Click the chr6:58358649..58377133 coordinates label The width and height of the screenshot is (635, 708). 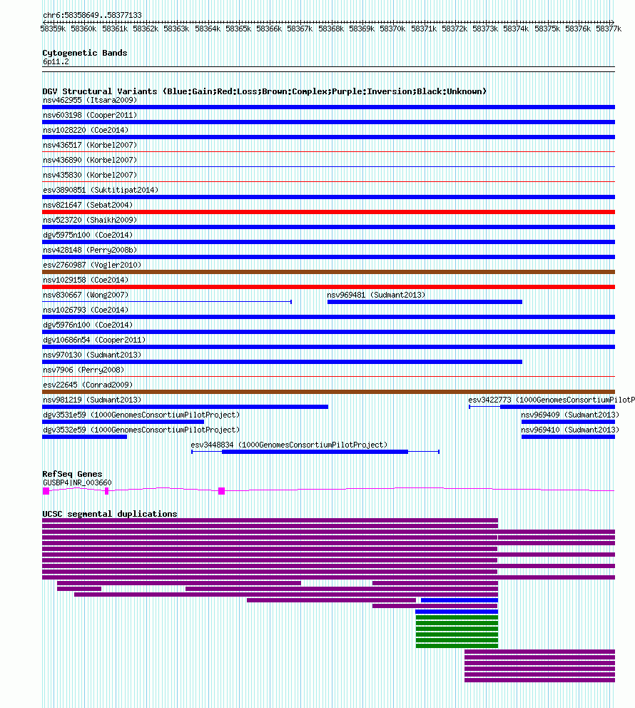pos(92,15)
